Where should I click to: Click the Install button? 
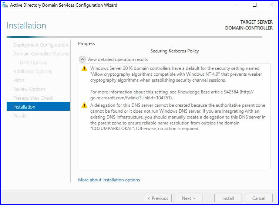click(228, 198)
